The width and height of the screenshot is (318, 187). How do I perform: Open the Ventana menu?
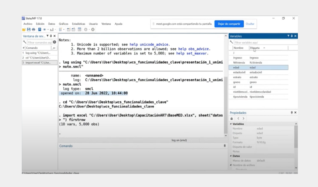click(106, 24)
